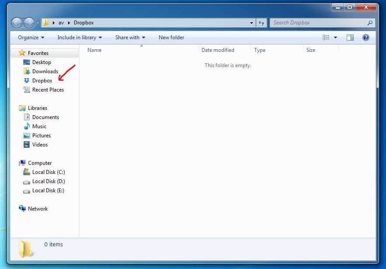Screen dimensions: 386x269
Task: Click the Forward navigation arrow
Action: tap(29, 23)
